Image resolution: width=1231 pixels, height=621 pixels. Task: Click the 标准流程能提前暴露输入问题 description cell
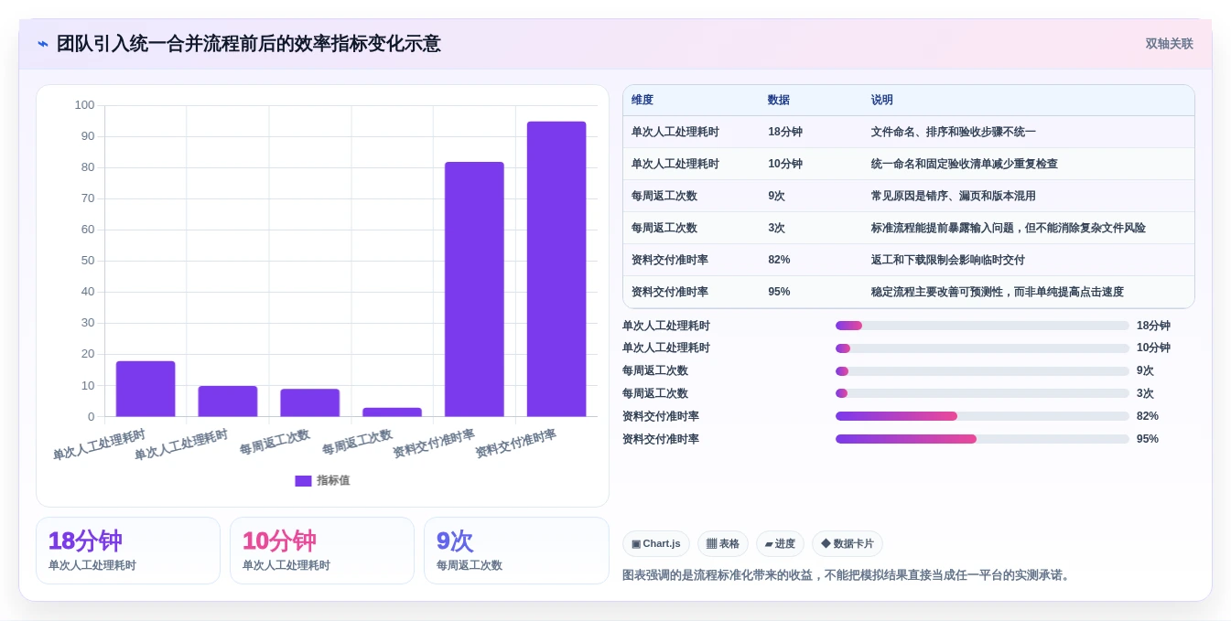pyautogui.click(x=1009, y=229)
